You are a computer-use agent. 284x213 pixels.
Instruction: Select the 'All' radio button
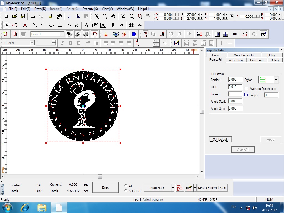[126, 186]
